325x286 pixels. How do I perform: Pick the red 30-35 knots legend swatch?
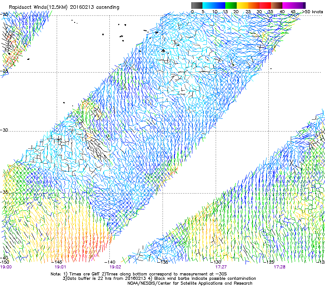pos(265,6)
